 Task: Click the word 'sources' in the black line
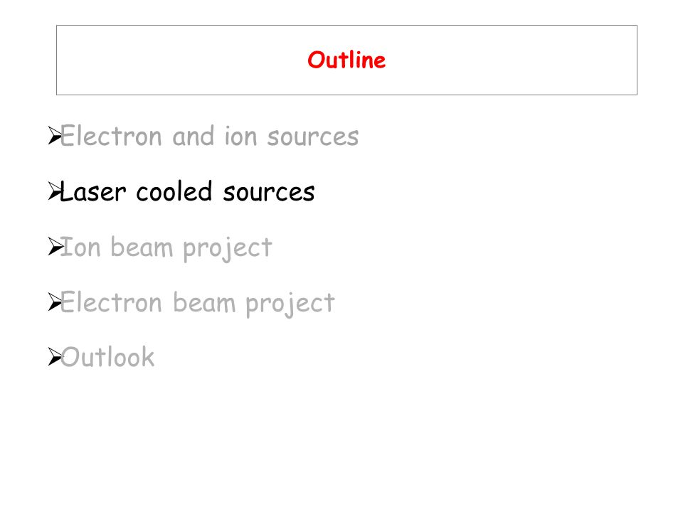click(x=269, y=193)
